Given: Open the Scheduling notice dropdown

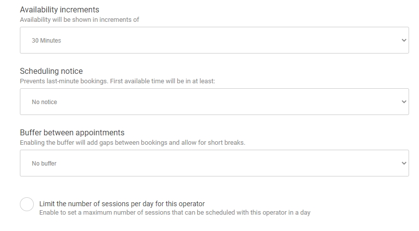Looking at the screenshot, I should [x=214, y=102].
